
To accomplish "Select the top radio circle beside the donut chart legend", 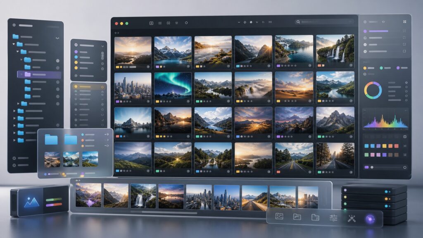I will pos(406,83).
